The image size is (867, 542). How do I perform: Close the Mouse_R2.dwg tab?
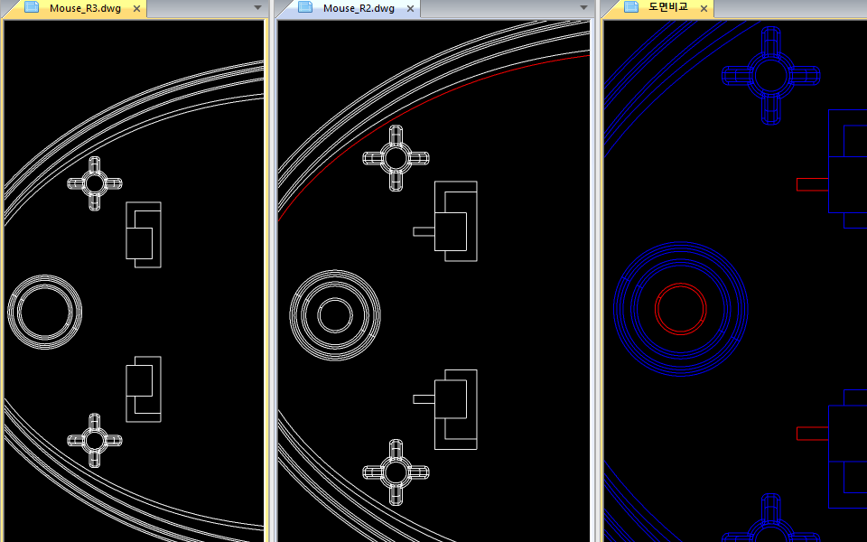pos(410,8)
